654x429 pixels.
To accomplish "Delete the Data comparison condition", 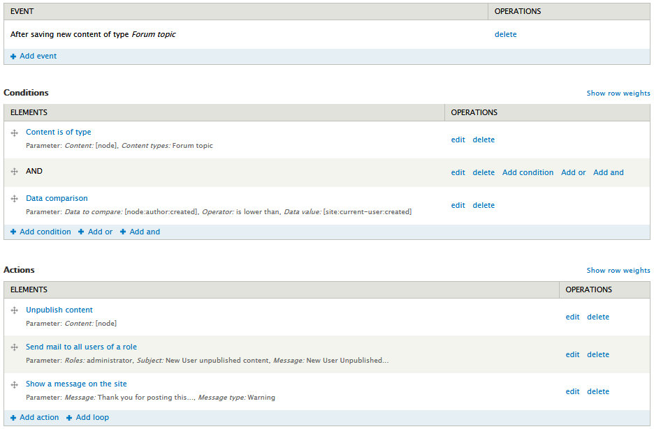I will pyautogui.click(x=483, y=205).
